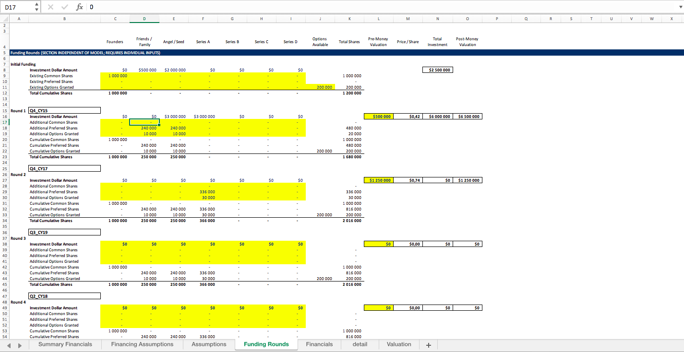Switch to the Financials sheet tab
Screen dimensions: 684x352
[x=319, y=344]
